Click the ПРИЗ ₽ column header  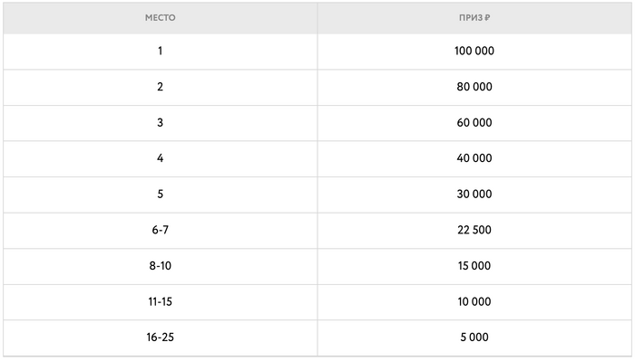[474, 18]
